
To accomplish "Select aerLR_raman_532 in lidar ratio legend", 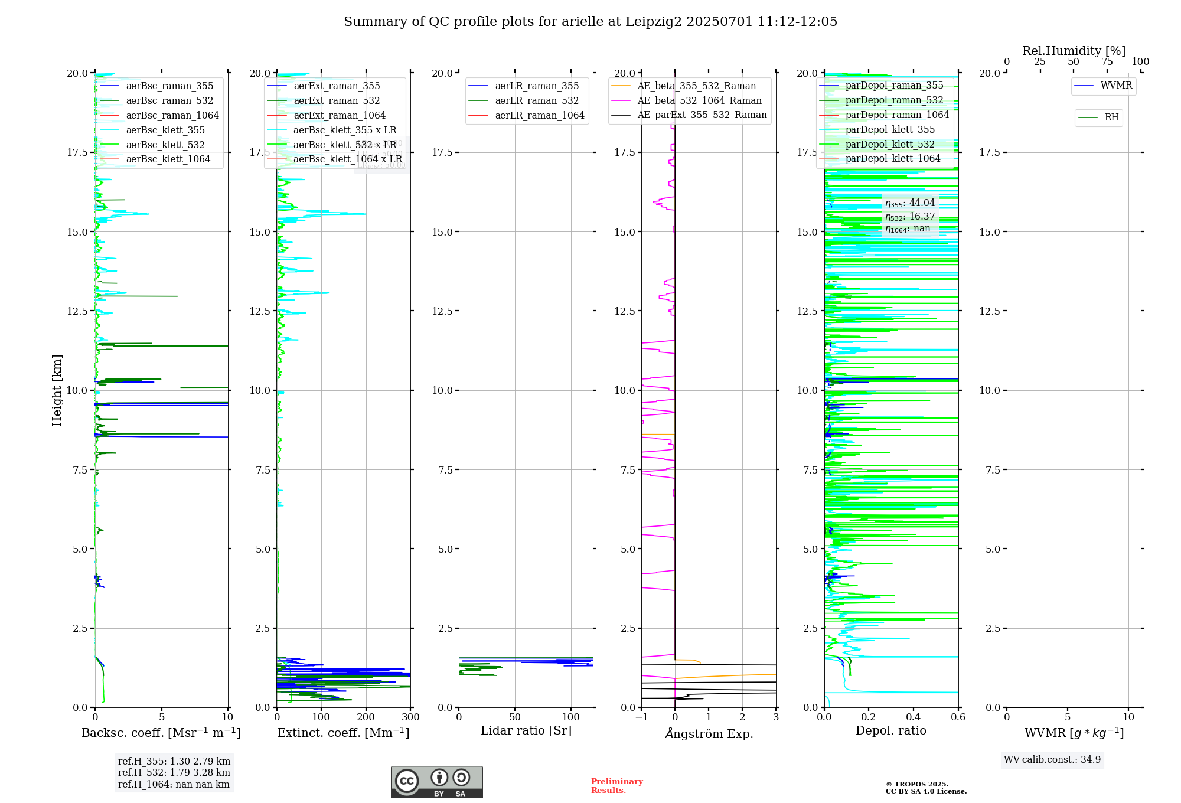I will tap(524, 101).
